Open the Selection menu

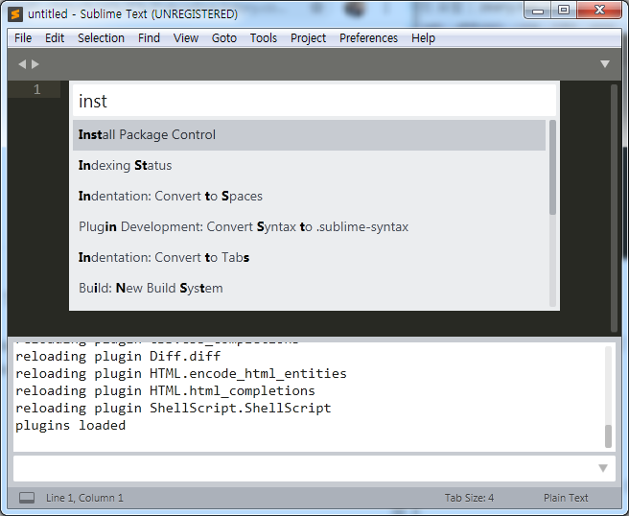tap(101, 38)
